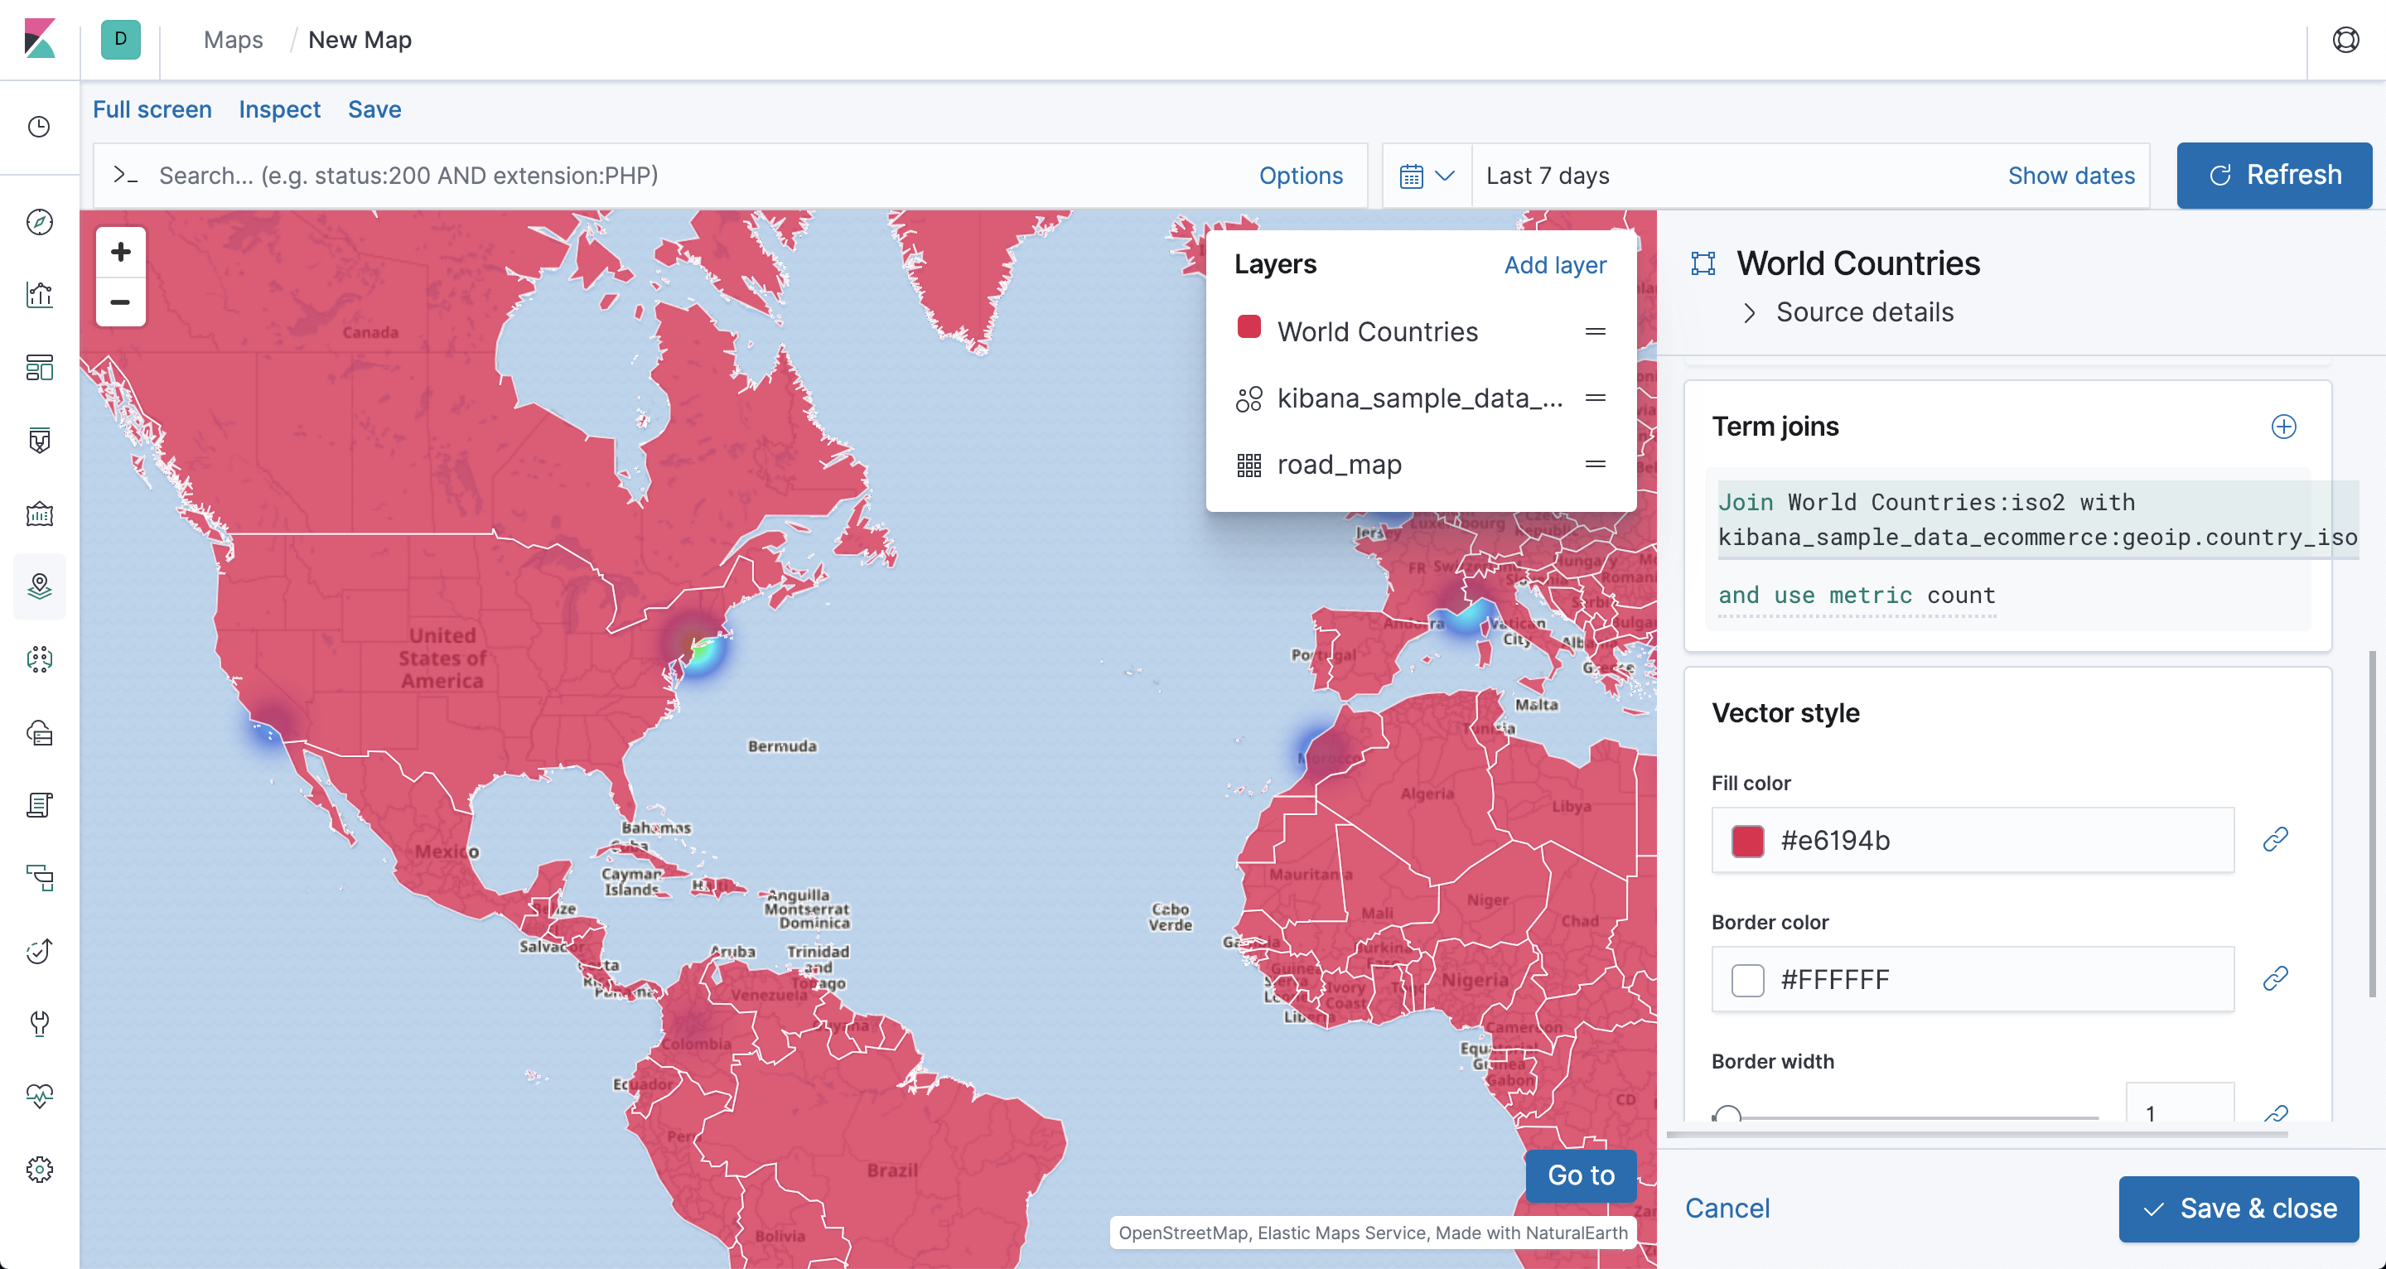The width and height of the screenshot is (2386, 1269).
Task: Open the Discover compass icon in sidebar
Action: coord(39,221)
